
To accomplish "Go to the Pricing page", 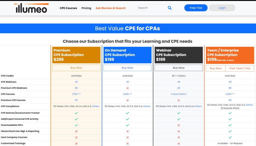I will pos(86,8).
